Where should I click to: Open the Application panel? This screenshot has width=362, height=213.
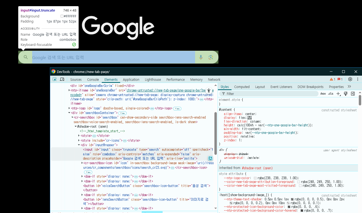click(x=131, y=79)
